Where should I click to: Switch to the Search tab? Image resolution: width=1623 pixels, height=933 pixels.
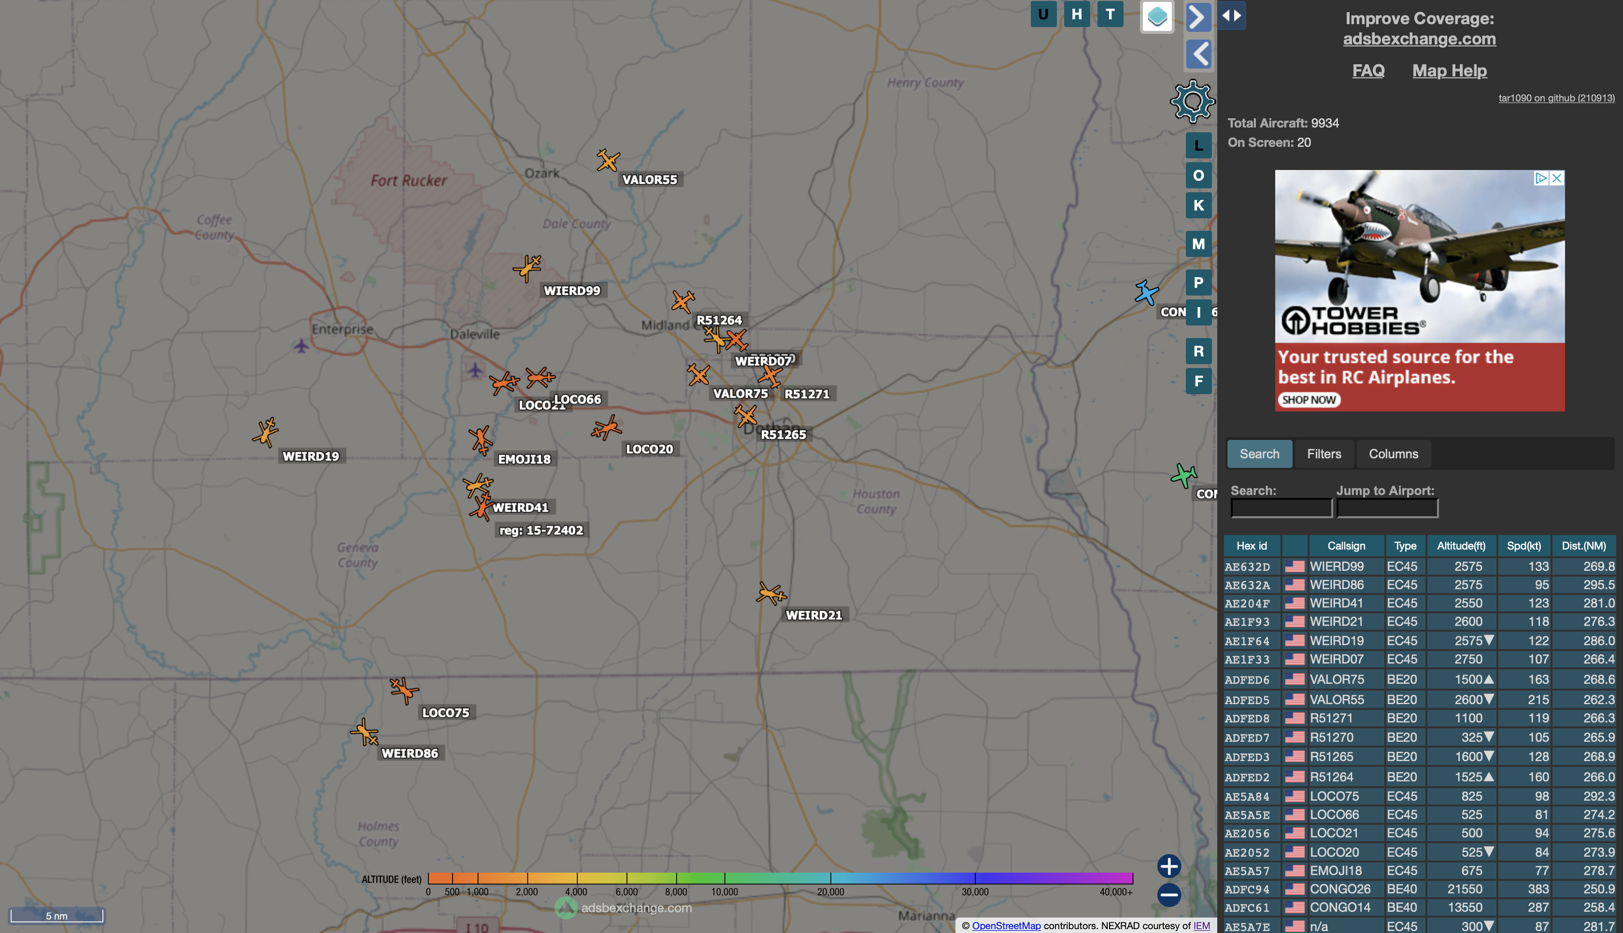coord(1259,453)
